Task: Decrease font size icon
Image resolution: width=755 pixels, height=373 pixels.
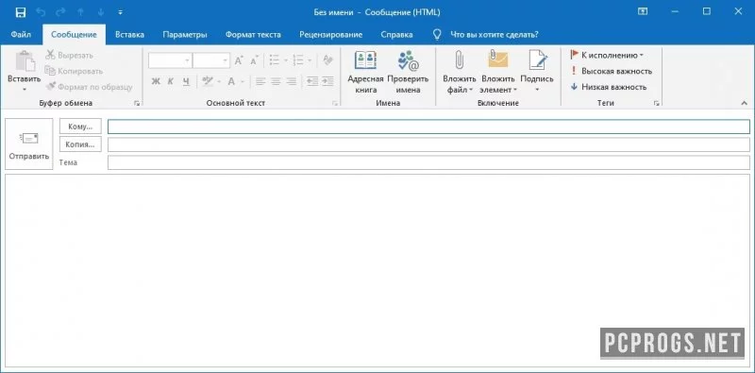Action: 254,60
